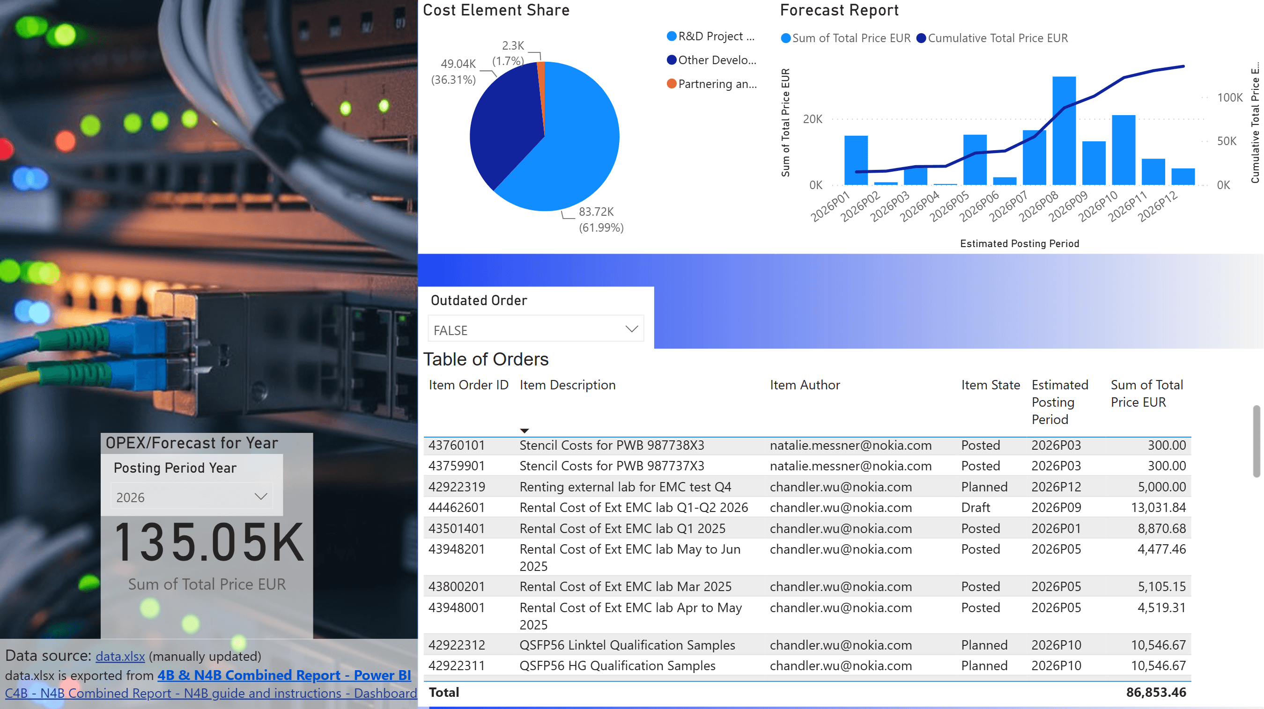Select the 2026P01 bar in Forecast Report

(x=856, y=160)
